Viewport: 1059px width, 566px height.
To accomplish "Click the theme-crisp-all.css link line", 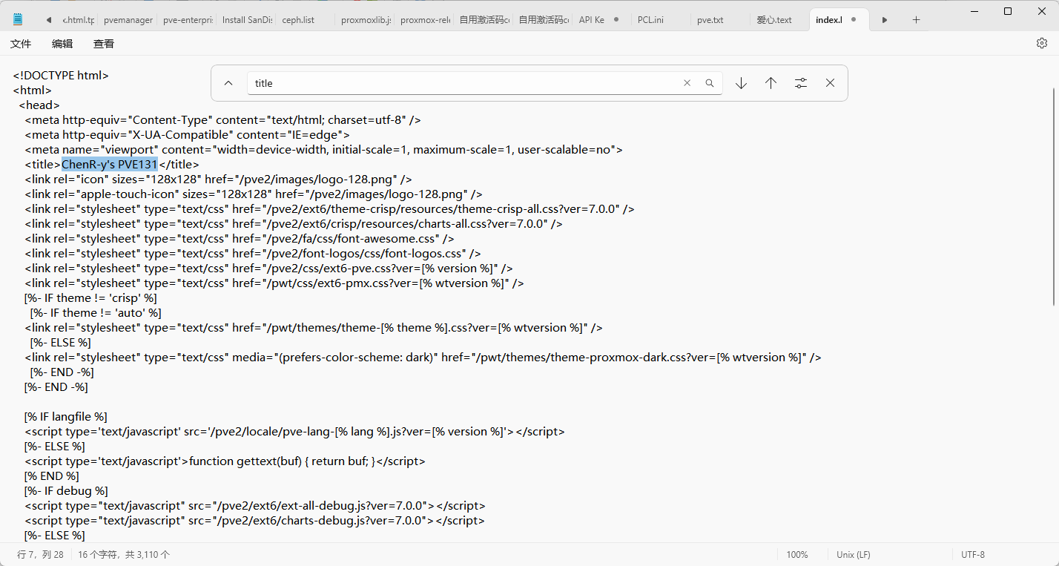I will click(329, 208).
